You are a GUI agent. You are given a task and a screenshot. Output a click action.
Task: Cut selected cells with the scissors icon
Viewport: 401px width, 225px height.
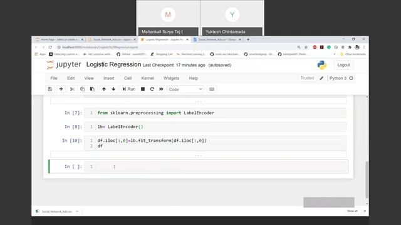coord(72,89)
